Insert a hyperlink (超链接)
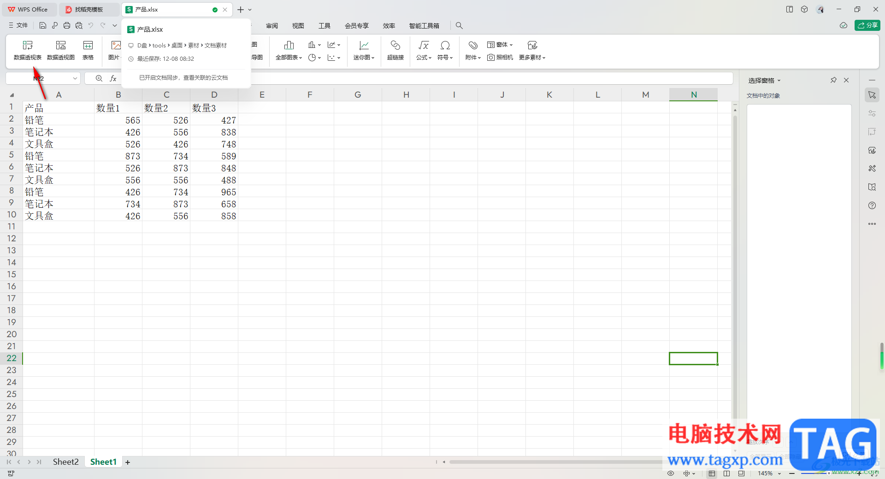This screenshot has width=885, height=479. (395, 50)
